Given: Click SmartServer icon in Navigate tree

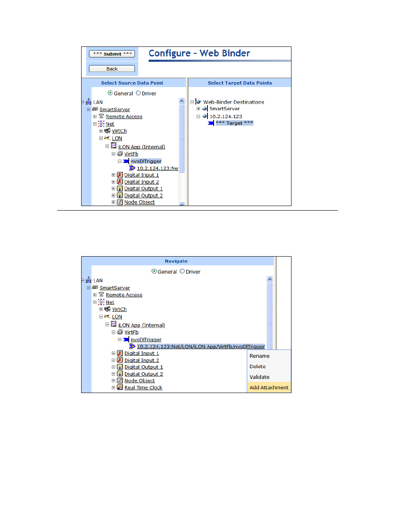Looking at the screenshot, I should pyautogui.click(x=95, y=288).
